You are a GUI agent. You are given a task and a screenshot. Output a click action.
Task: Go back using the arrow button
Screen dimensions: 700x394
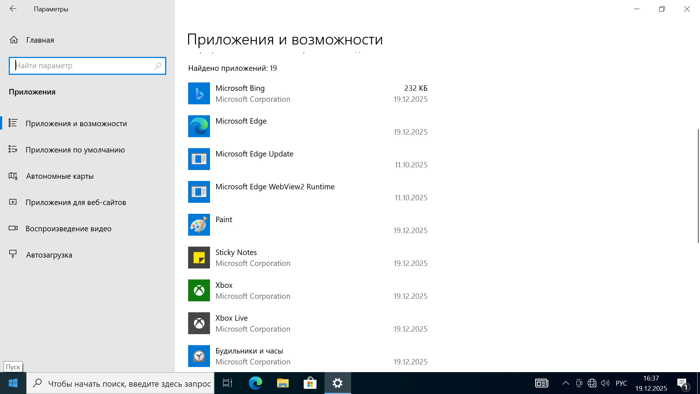(13, 9)
